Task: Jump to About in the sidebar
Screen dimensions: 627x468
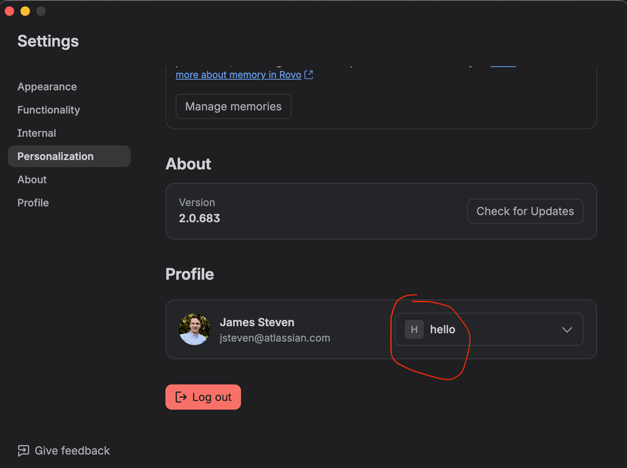Action: 32,180
